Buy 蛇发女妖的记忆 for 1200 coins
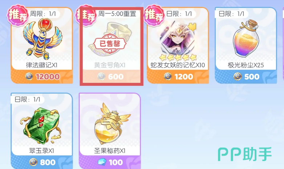The width and height of the screenshot is (284, 169). tap(178, 77)
